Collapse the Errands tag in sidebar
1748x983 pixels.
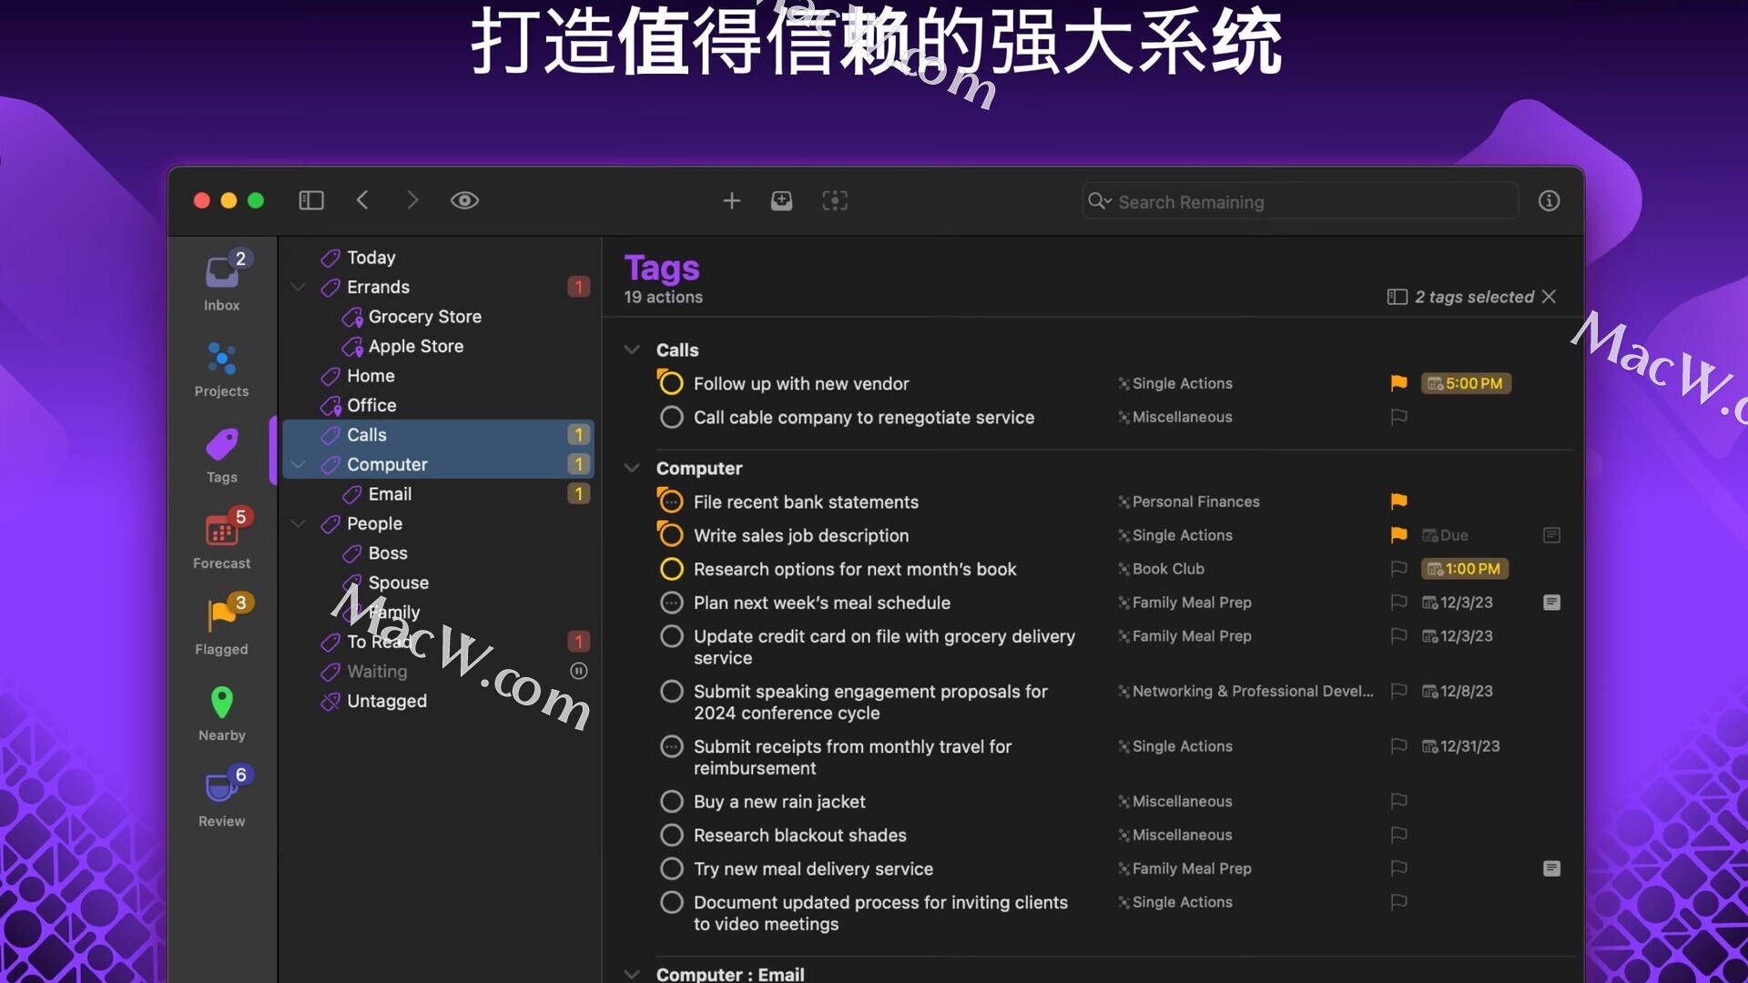(x=298, y=287)
